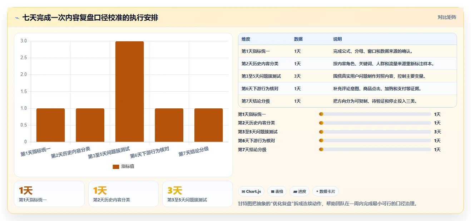Click progress bar for 第7天结论分级
This screenshot has height=221, width=471.
click(375, 150)
